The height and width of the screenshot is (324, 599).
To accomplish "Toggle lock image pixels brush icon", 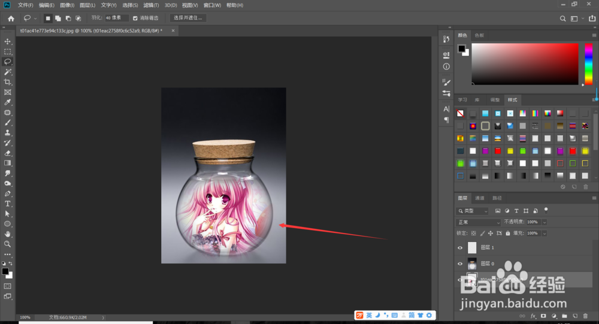I will (482, 233).
